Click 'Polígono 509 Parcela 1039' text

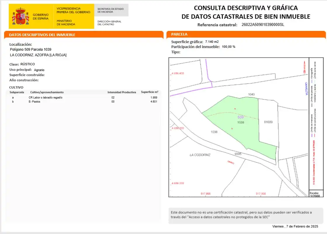pyautogui.click(x=31, y=49)
